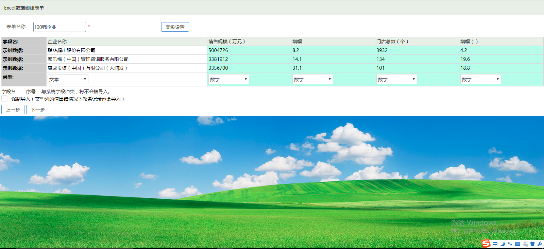
Task: Click sample value 134
Action: click(380, 59)
